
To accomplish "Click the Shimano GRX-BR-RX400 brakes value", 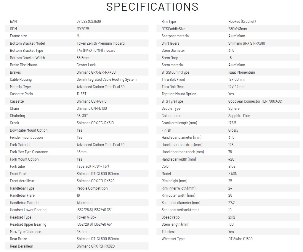I will tap(96, 72).
